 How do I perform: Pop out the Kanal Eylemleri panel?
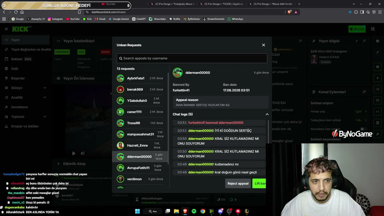point(364,92)
